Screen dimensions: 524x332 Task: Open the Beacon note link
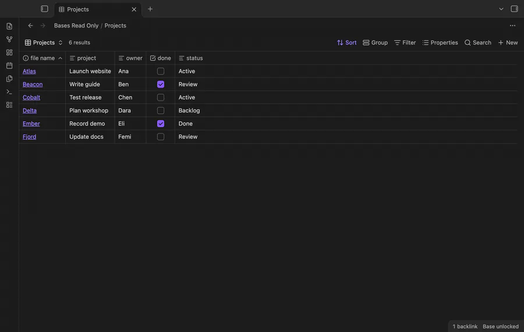coord(33,84)
